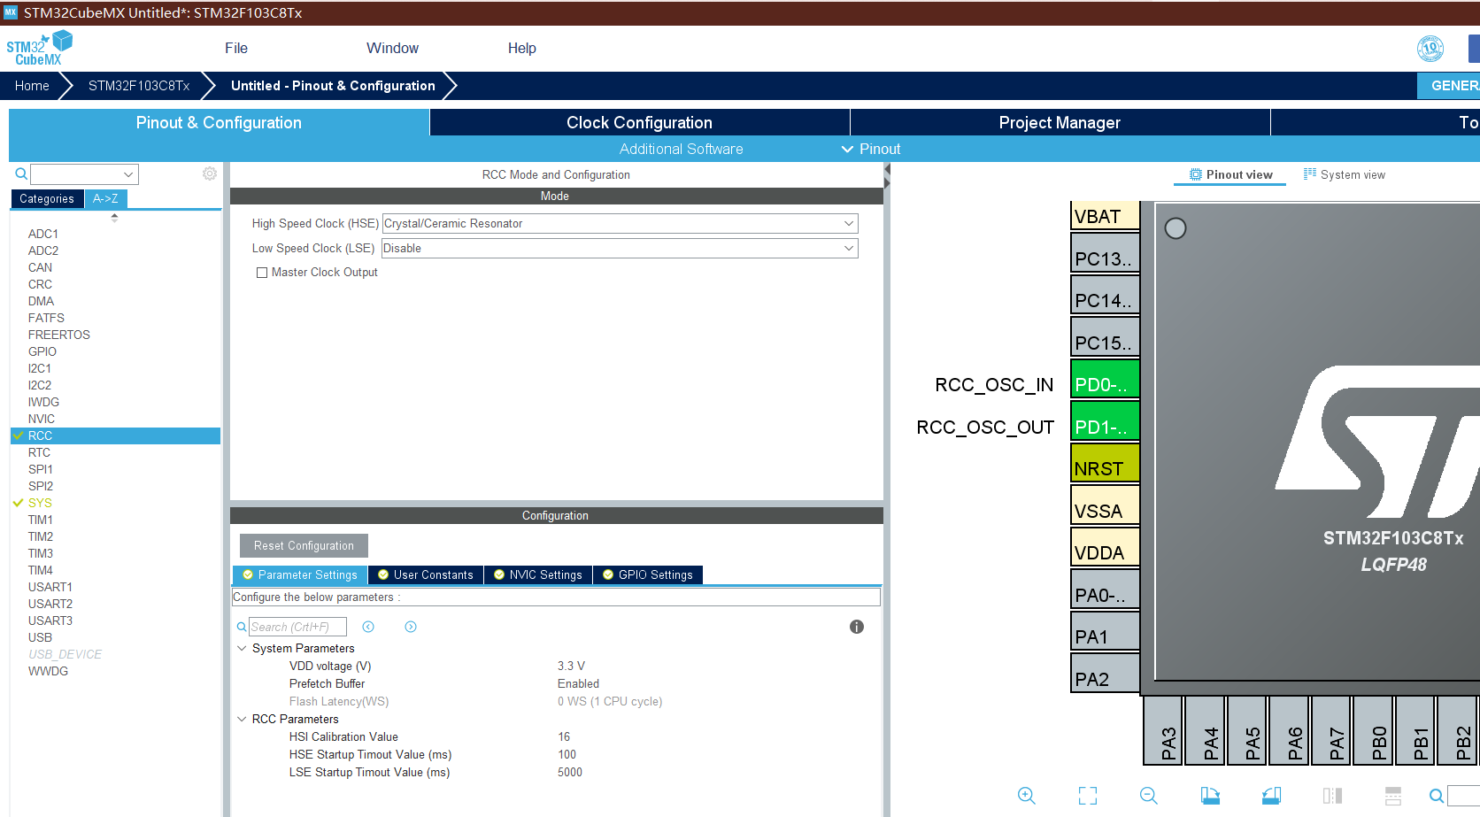Toggle vertical split view icon
The image size is (1480, 817).
click(1332, 796)
